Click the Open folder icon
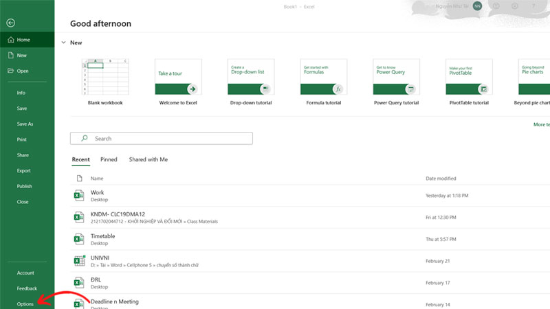The image size is (550, 309). tap(10, 71)
